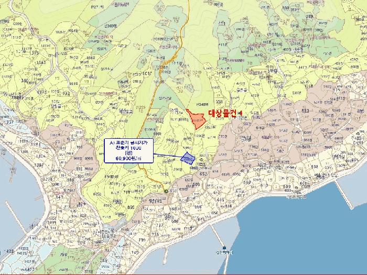
Task: Click the red highlighted target parcel polygon
Action: point(197,119)
